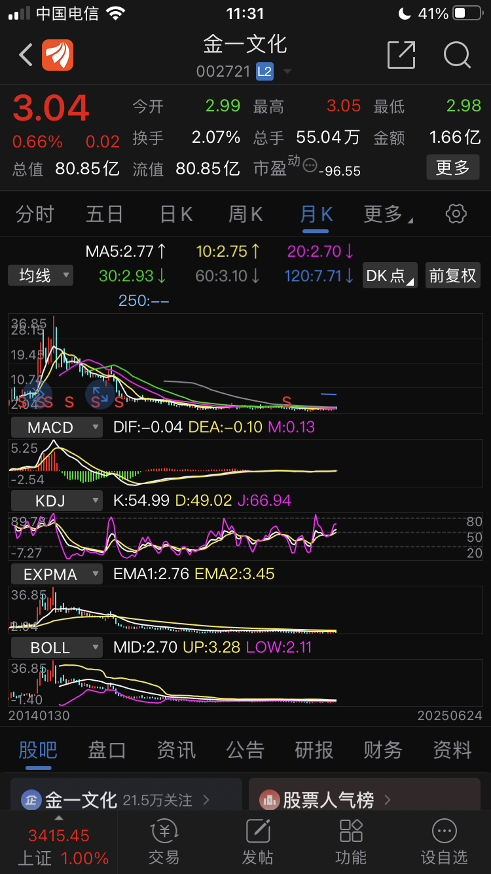Viewport: 491px width, 874px height.
Task: Open the EXPMA indicator dropdown
Action: click(x=56, y=575)
